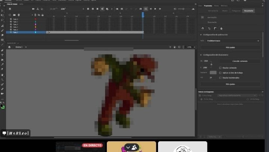Click the blue timeline playhead marker

(x=143, y=15)
